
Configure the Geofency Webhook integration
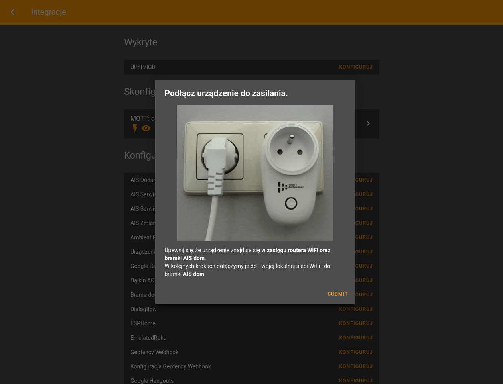pyautogui.click(x=356, y=352)
